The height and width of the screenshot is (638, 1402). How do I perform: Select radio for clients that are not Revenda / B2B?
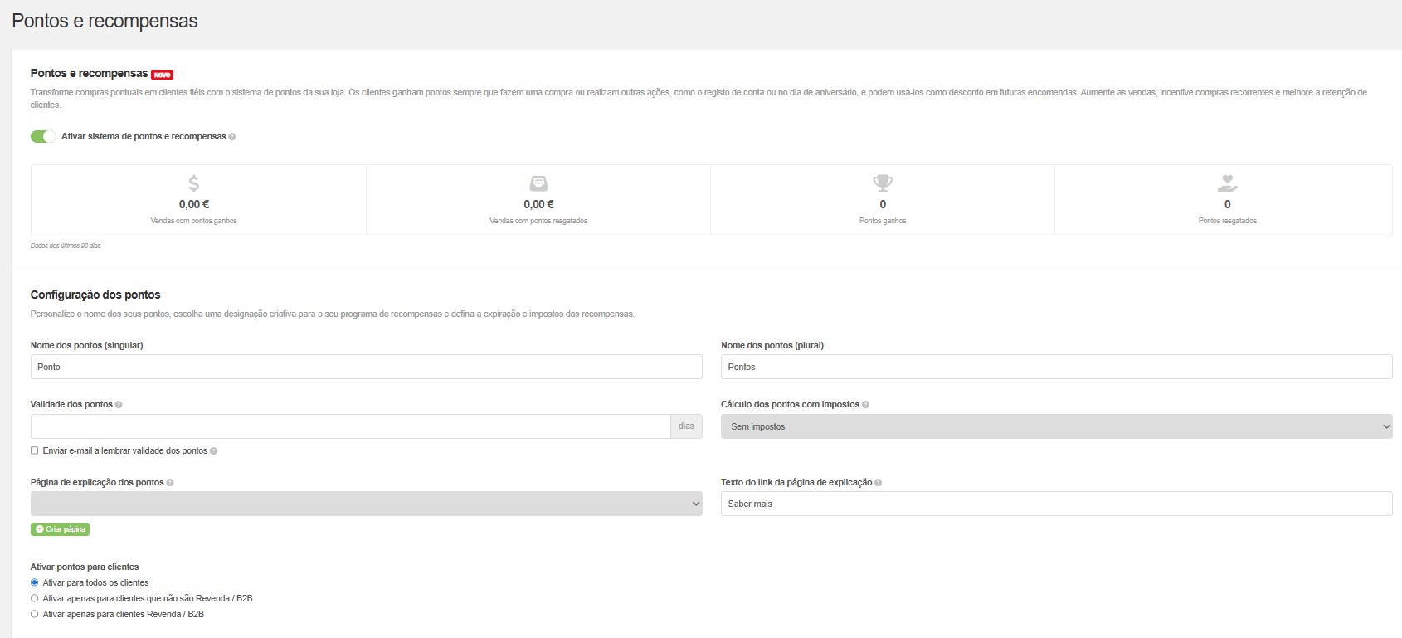[35, 598]
